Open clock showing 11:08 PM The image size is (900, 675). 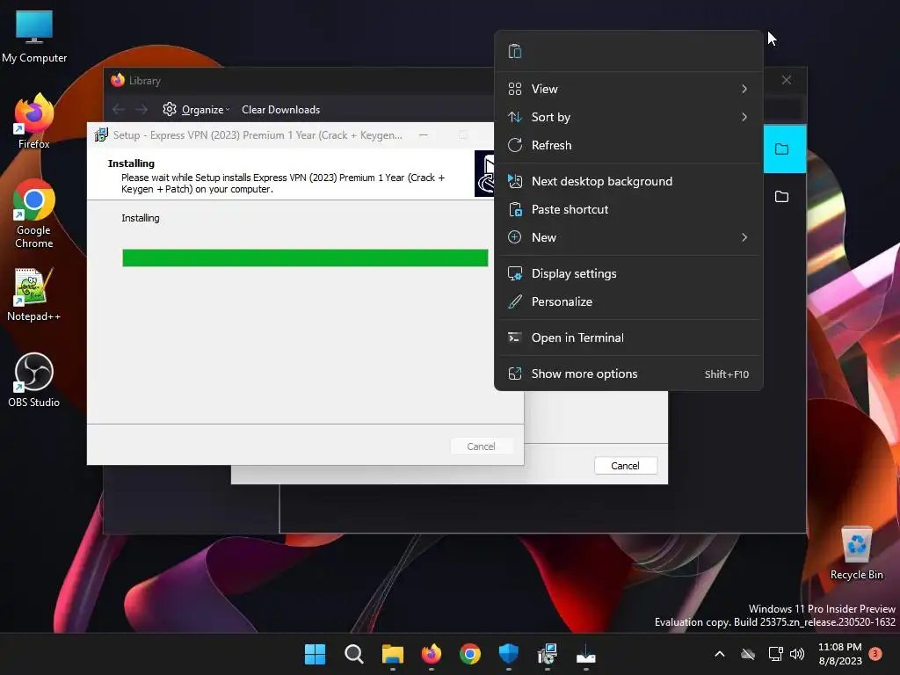coord(839,654)
